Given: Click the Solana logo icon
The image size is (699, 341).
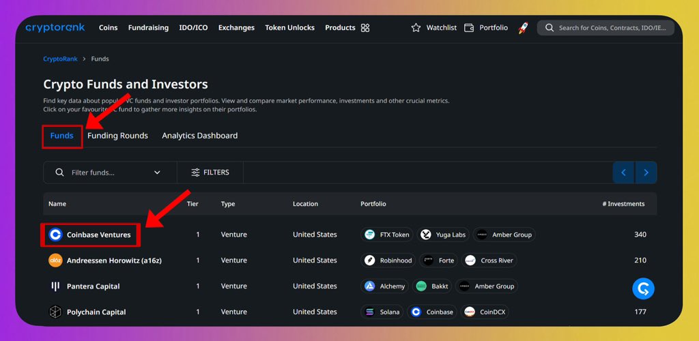Looking at the screenshot, I should [369, 312].
